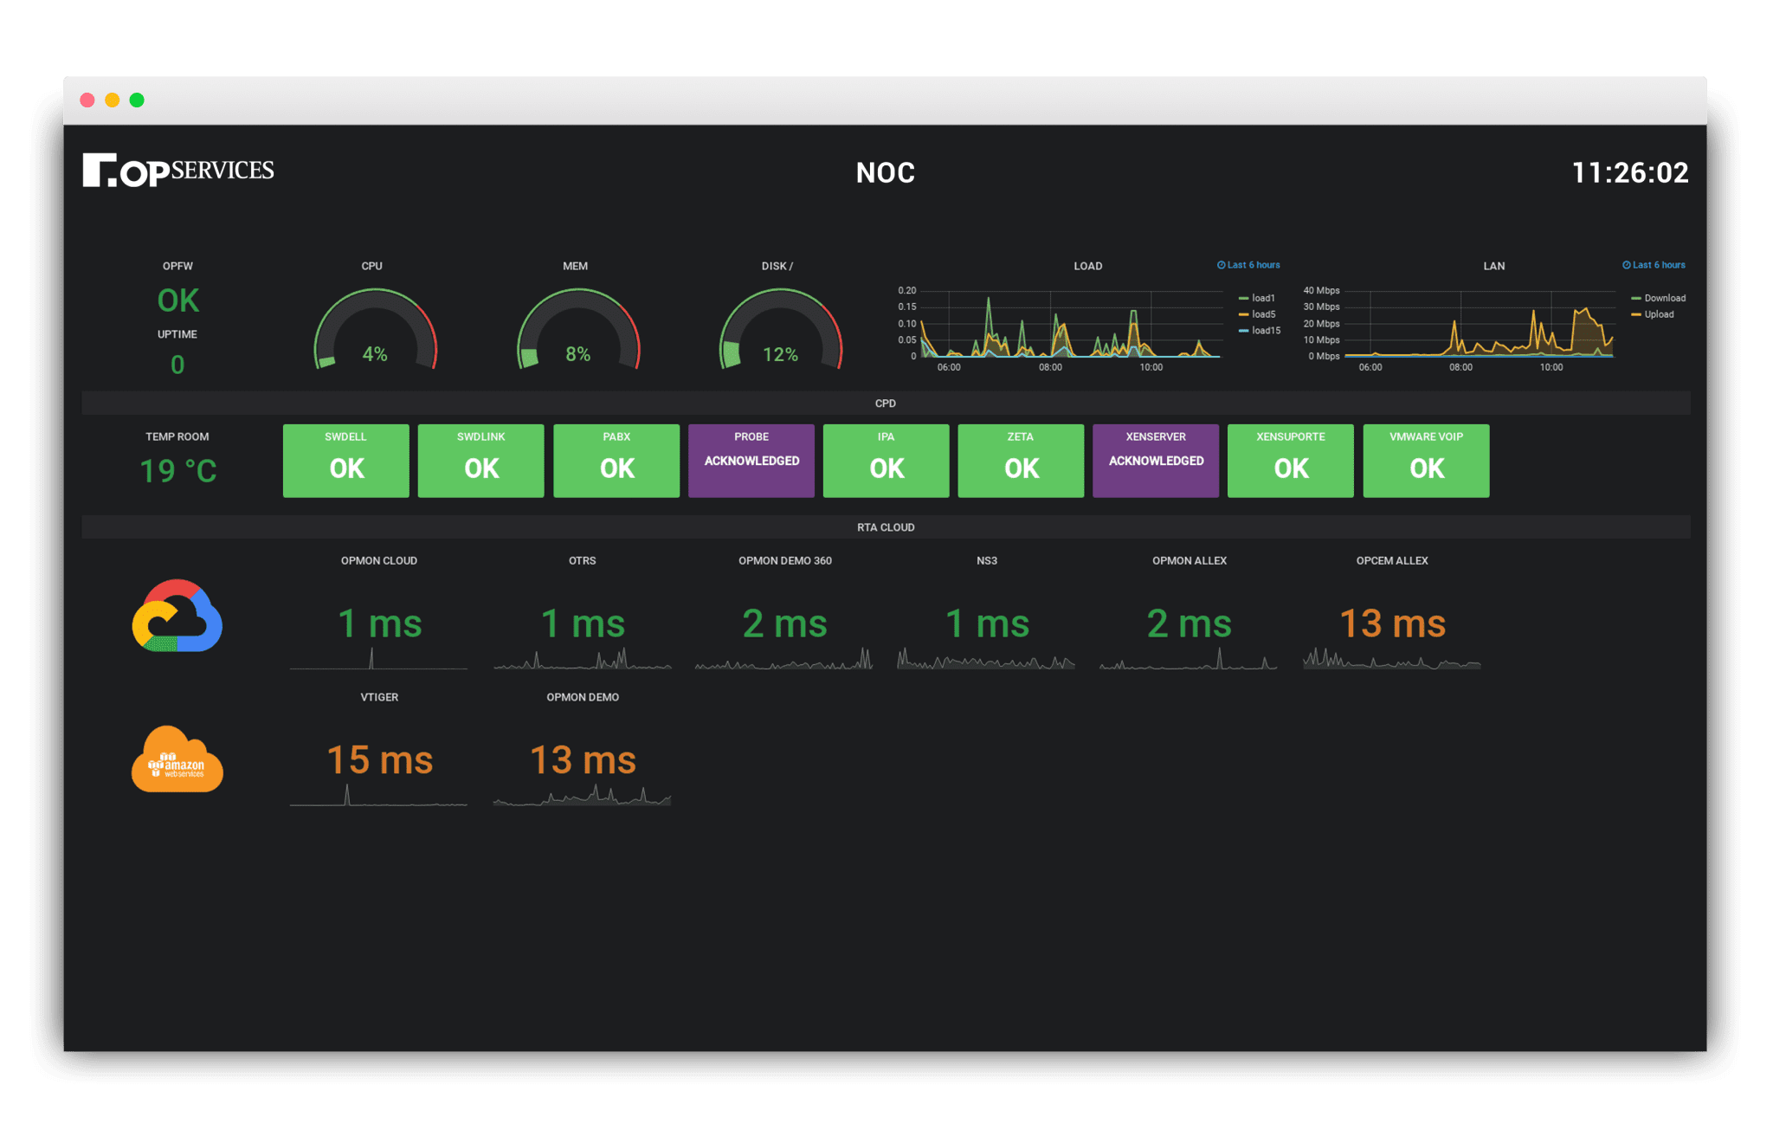Viewport: 1773px width, 1130px height.
Task: Click the Amazon Web Services cloud icon
Action: [x=177, y=760]
